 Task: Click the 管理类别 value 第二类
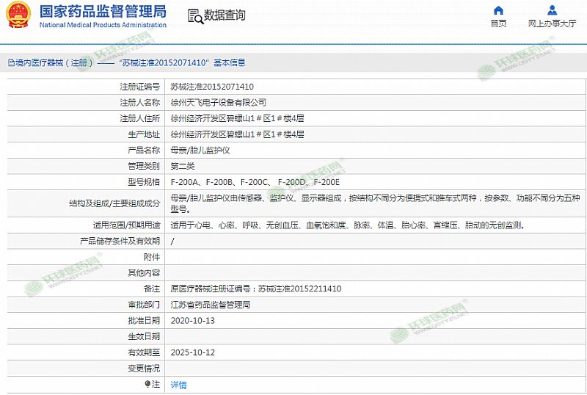coord(183,167)
